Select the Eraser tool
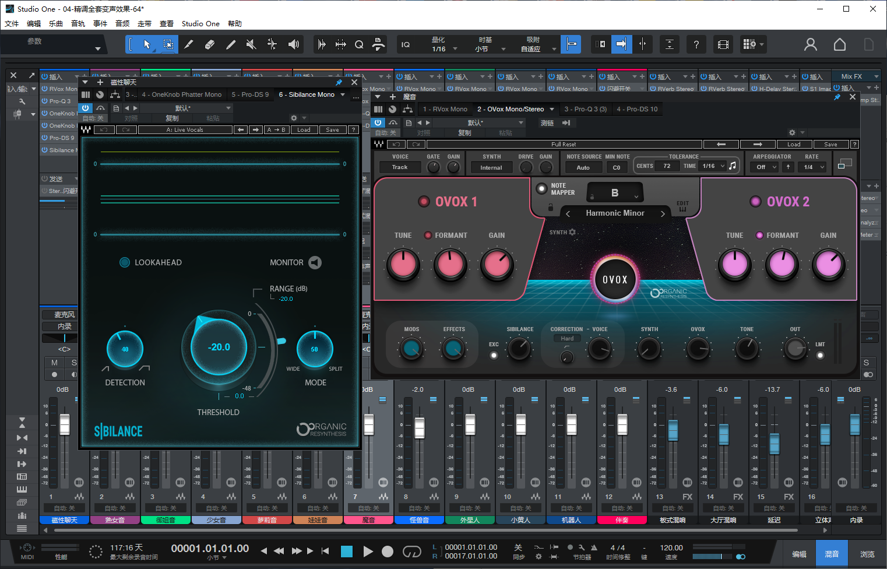 [x=210, y=44]
